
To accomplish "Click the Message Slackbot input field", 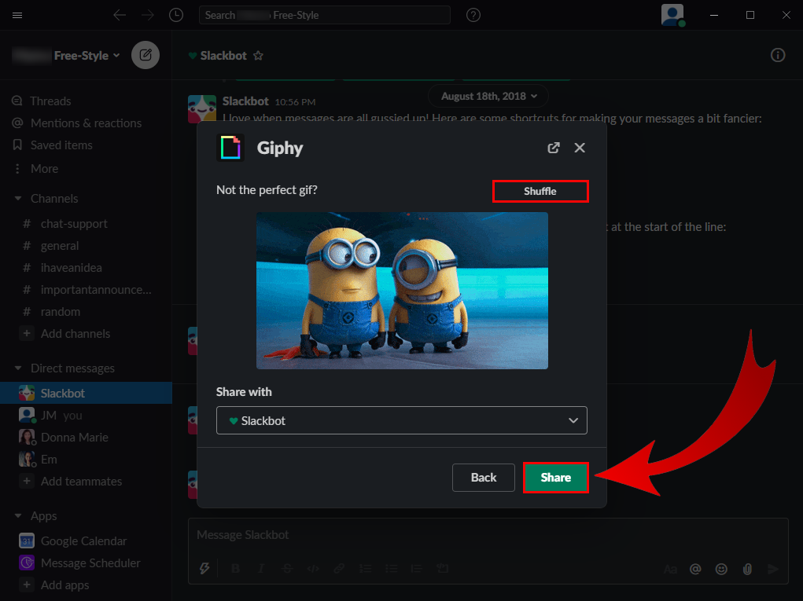I will click(x=488, y=535).
